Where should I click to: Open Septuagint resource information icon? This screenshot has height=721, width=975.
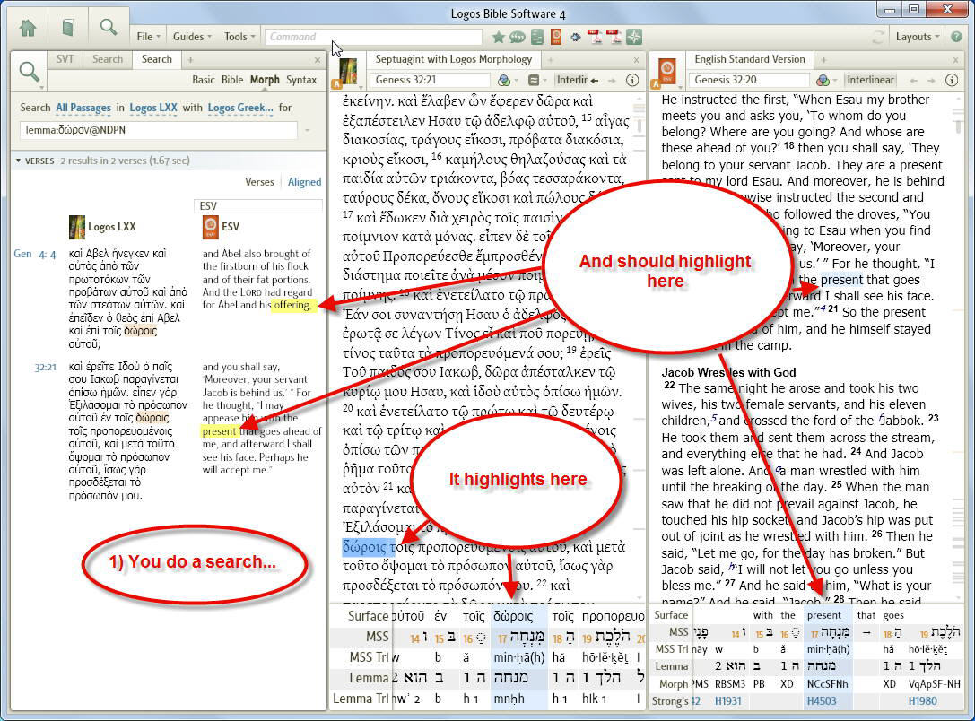632,80
